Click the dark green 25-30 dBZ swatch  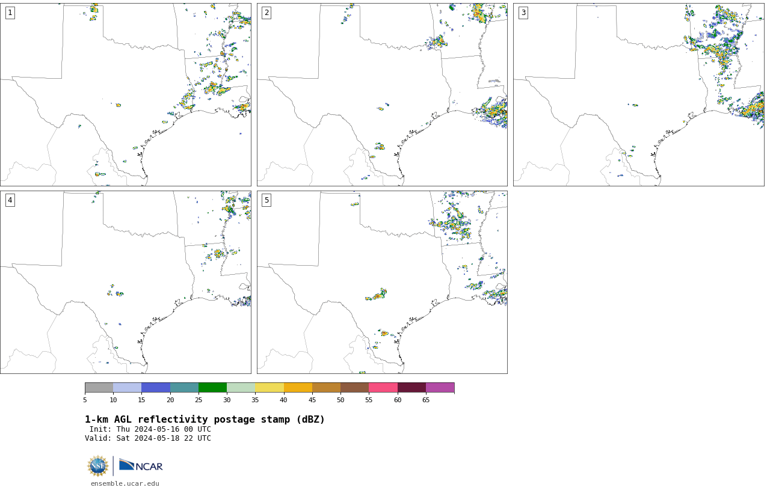click(212, 388)
